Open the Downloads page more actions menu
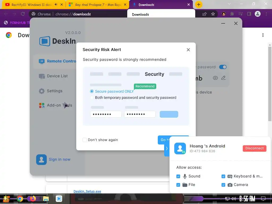The width and height of the screenshot is (272, 204). (x=263, y=35)
